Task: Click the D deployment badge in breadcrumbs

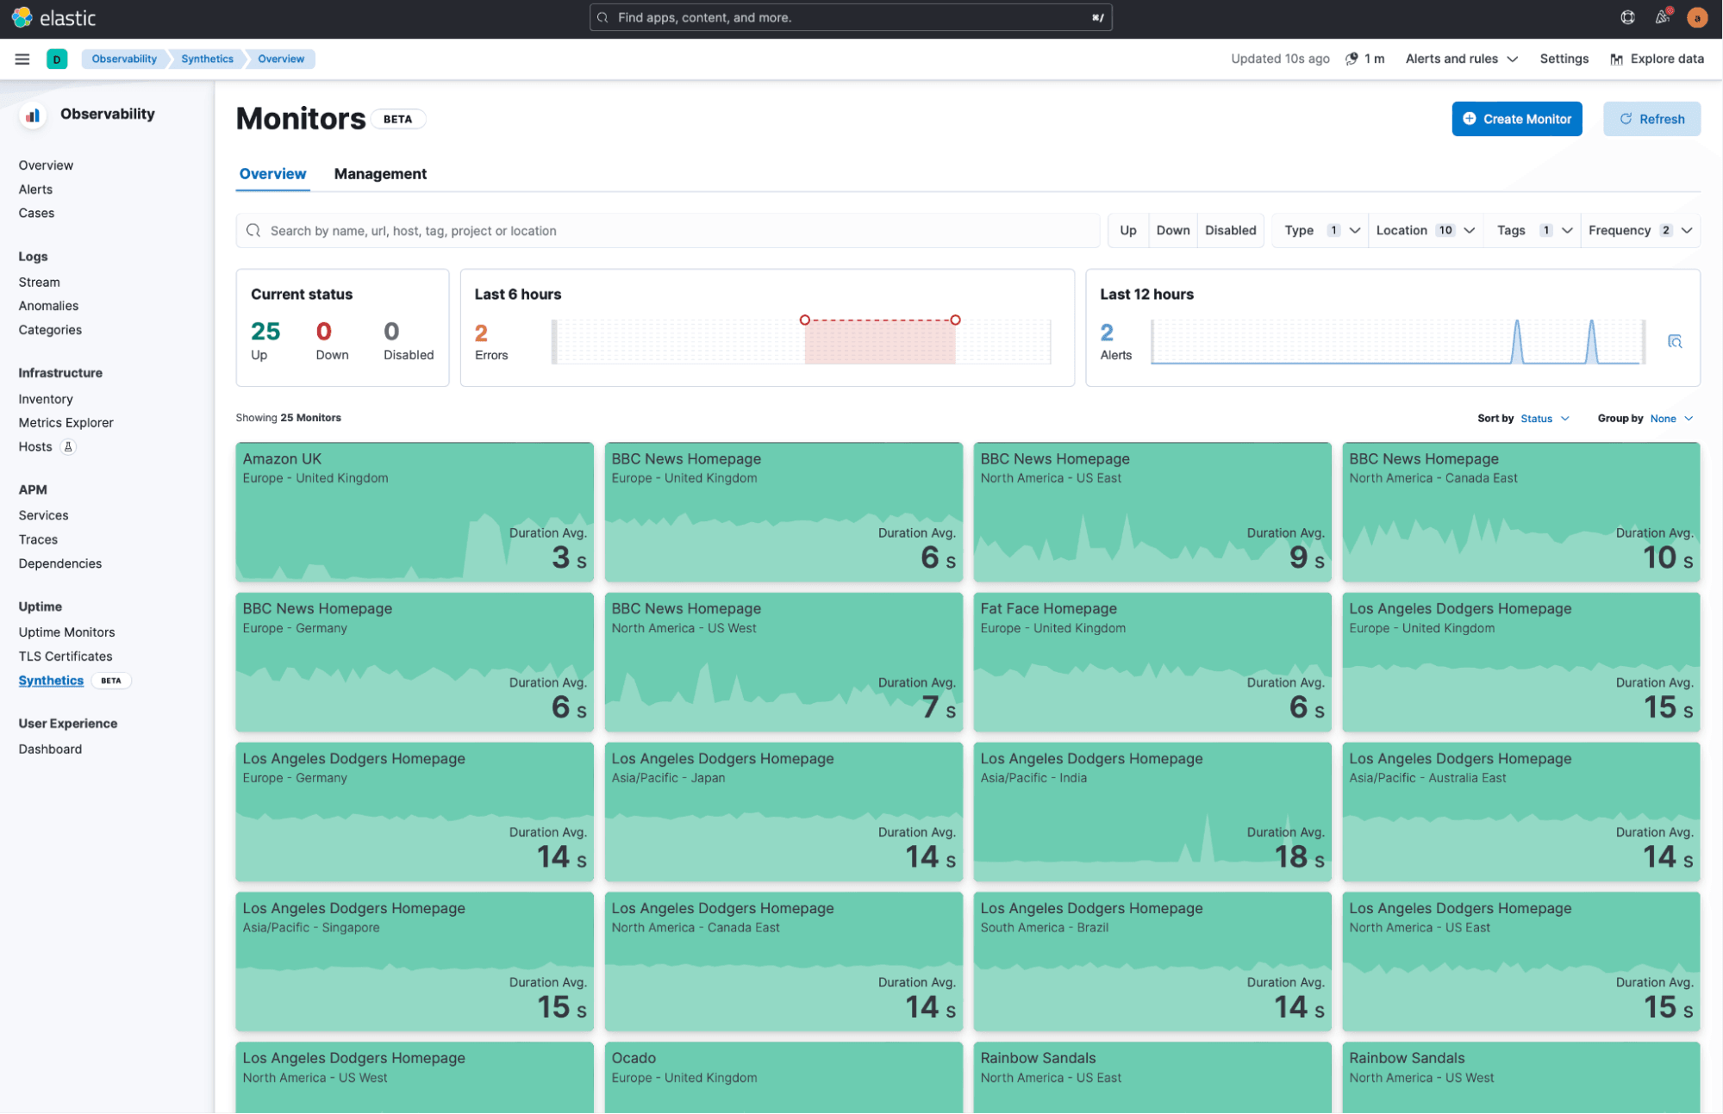Action: 57,59
